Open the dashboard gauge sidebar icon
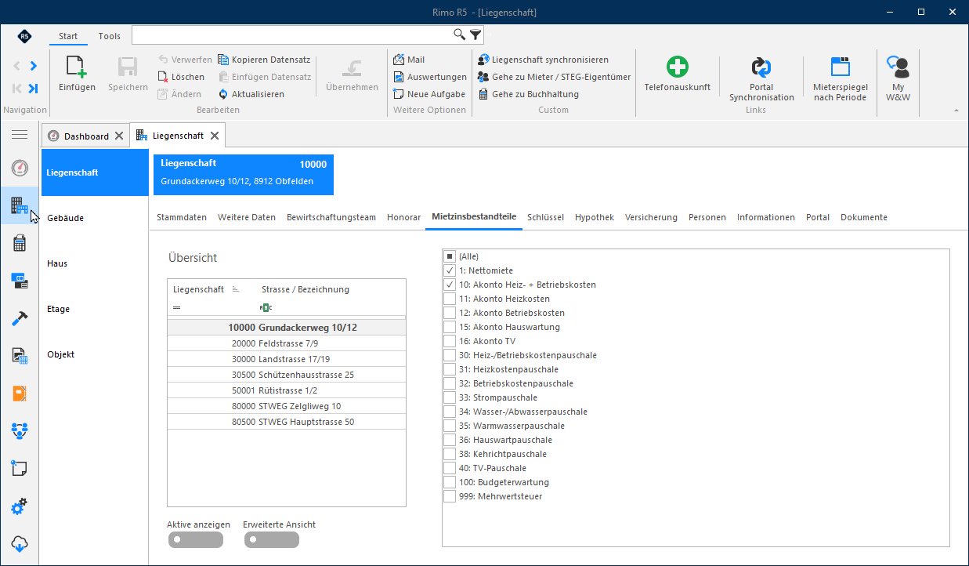The image size is (969, 566). (x=20, y=168)
